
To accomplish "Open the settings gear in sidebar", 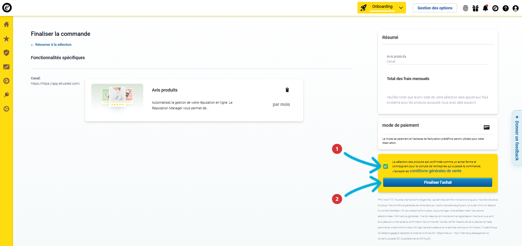I will (6, 109).
